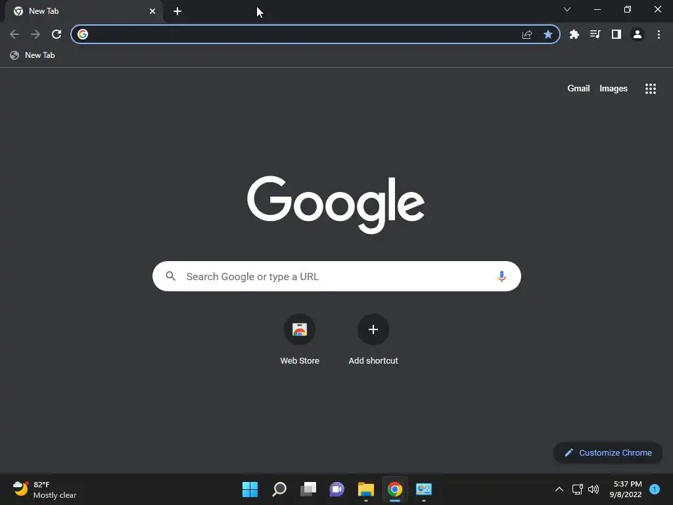Expand the hidden system tray icons
673x505 pixels.
559,489
